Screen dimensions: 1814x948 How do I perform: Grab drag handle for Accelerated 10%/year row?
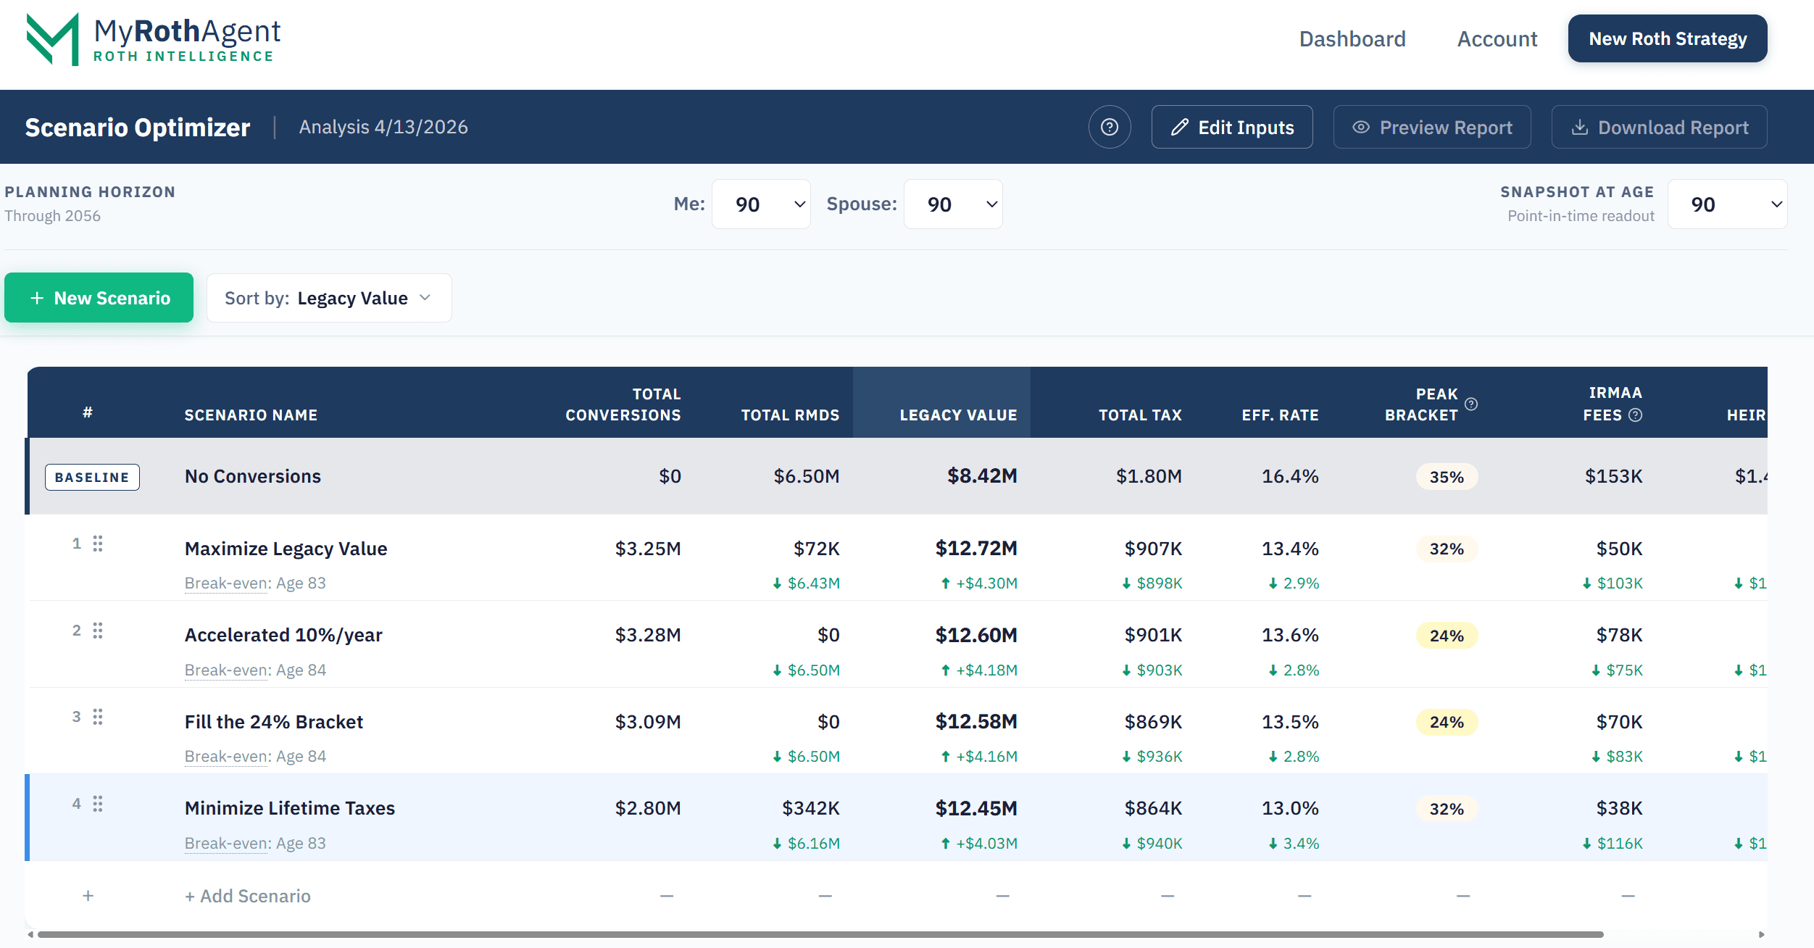(98, 631)
